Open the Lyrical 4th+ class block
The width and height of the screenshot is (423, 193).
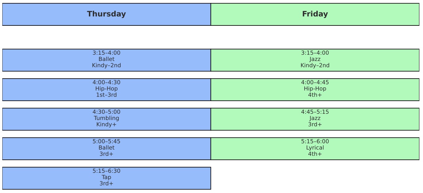(x=315, y=149)
